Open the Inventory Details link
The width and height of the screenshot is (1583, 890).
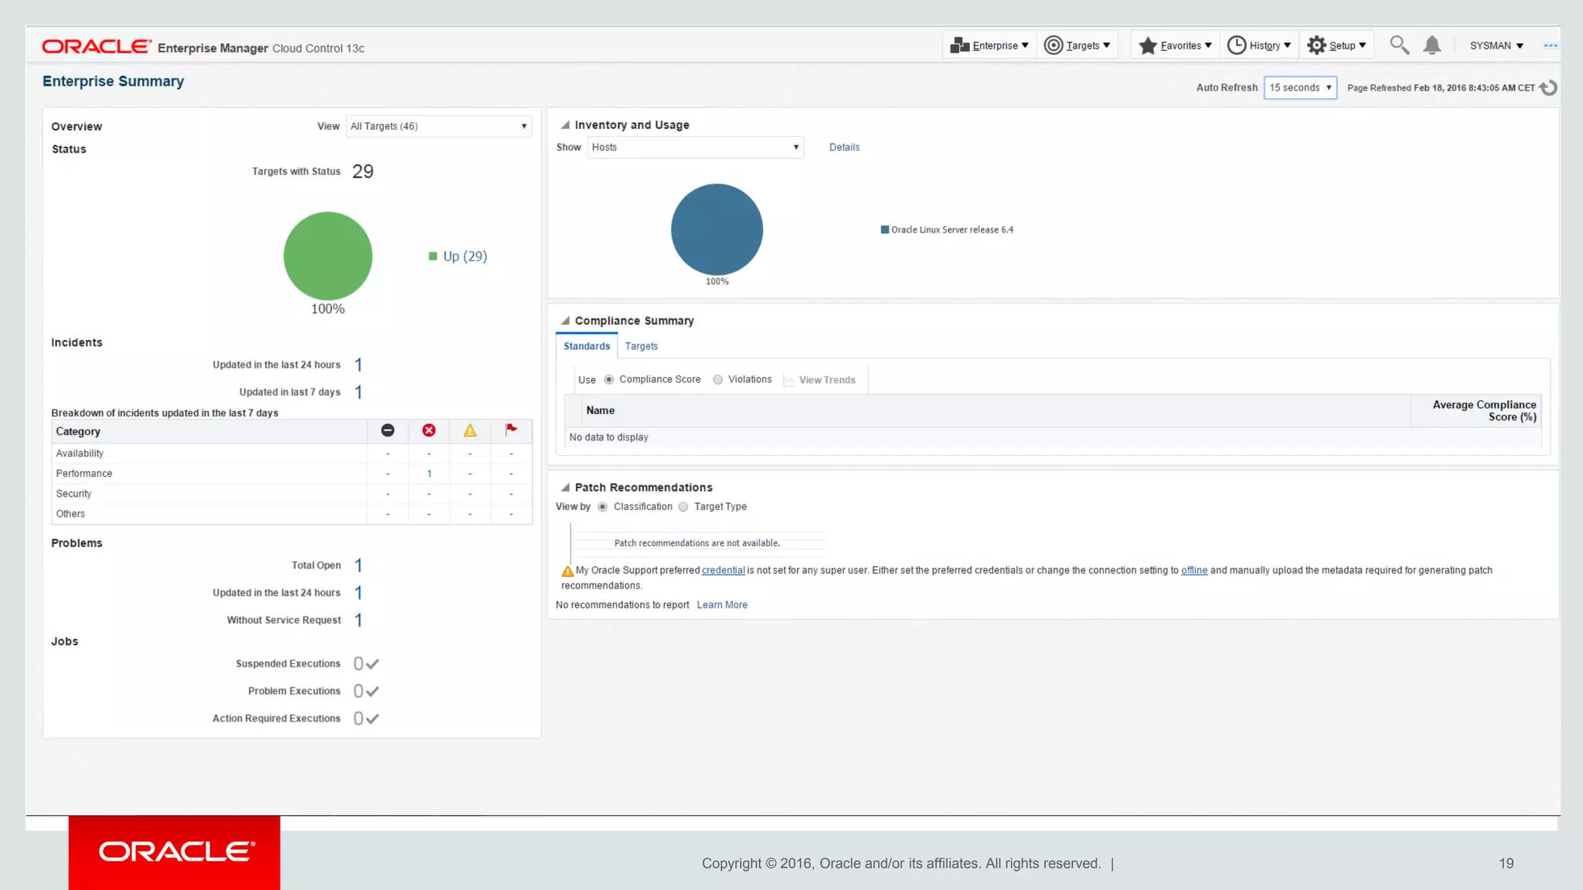844,147
